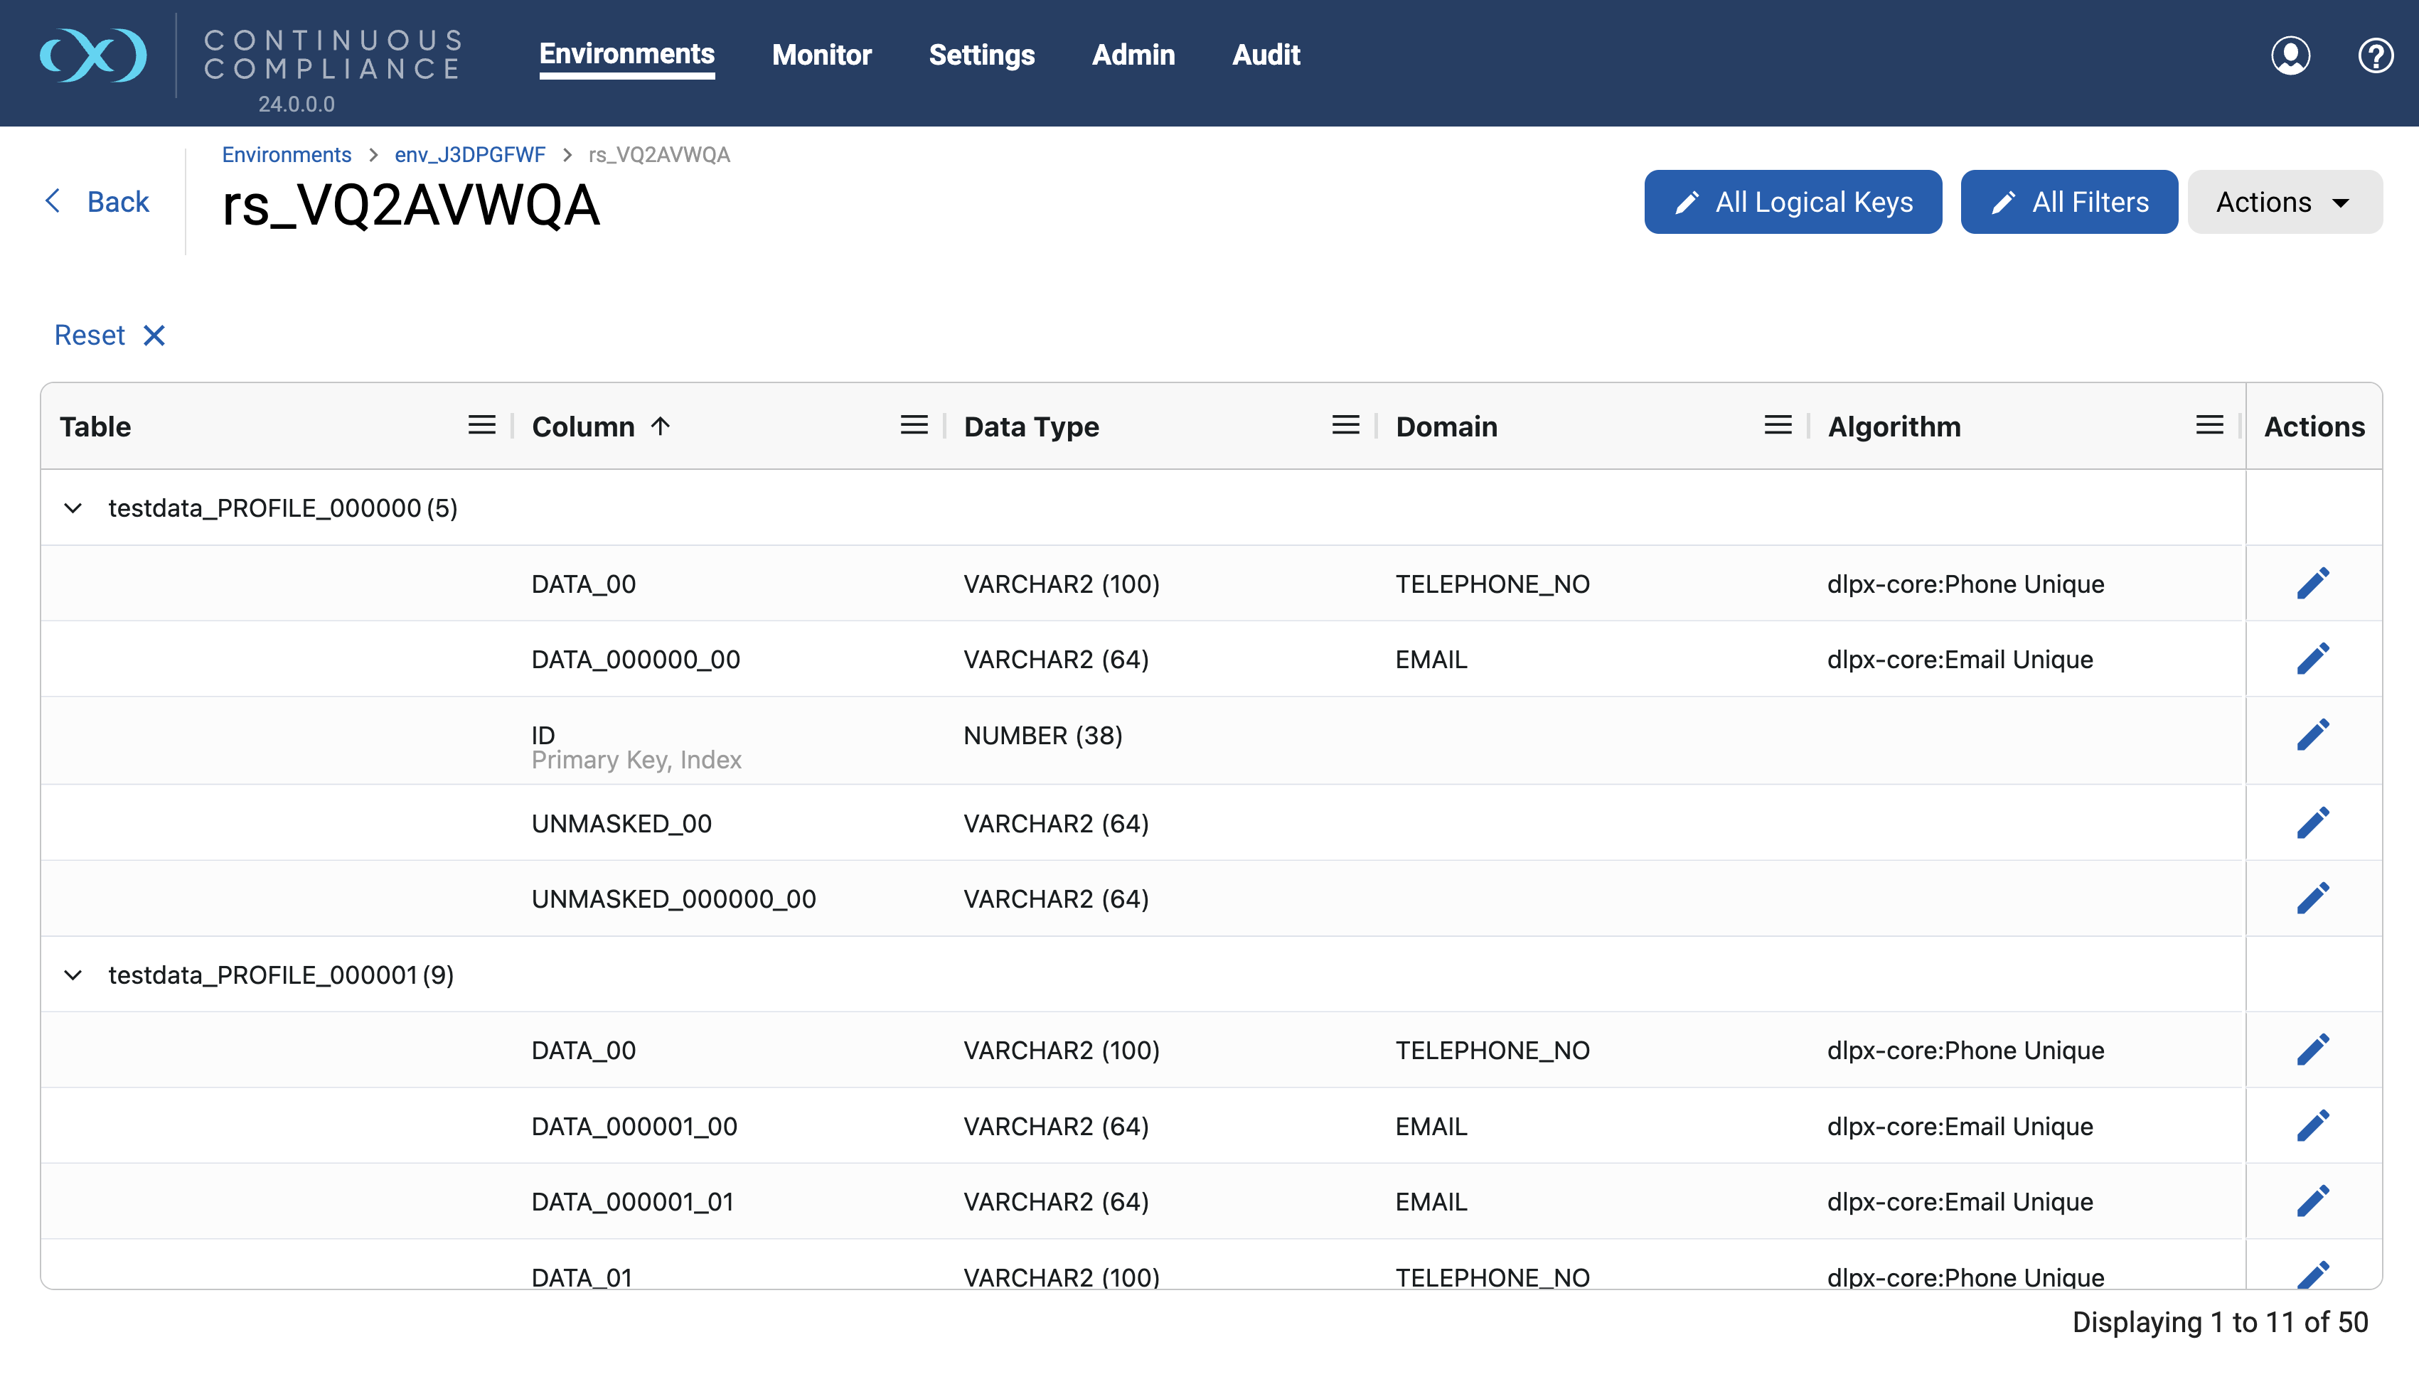This screenshot has height=1379, width=2419.
Task: Collapse the testdata_PROFILE_000000 group
Action: coord(73,509)
